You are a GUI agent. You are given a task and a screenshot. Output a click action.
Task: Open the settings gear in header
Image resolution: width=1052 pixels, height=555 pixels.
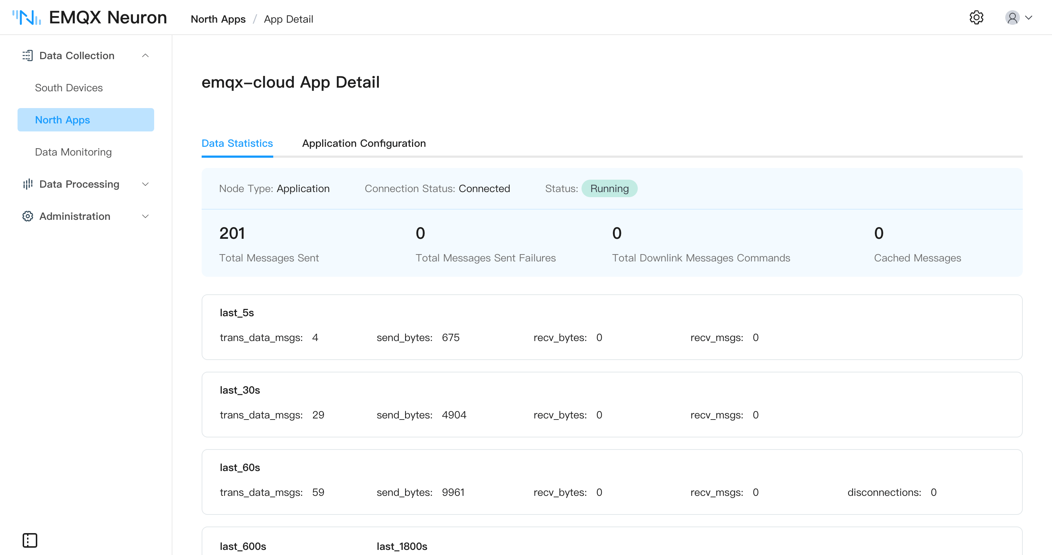point(976,18)
